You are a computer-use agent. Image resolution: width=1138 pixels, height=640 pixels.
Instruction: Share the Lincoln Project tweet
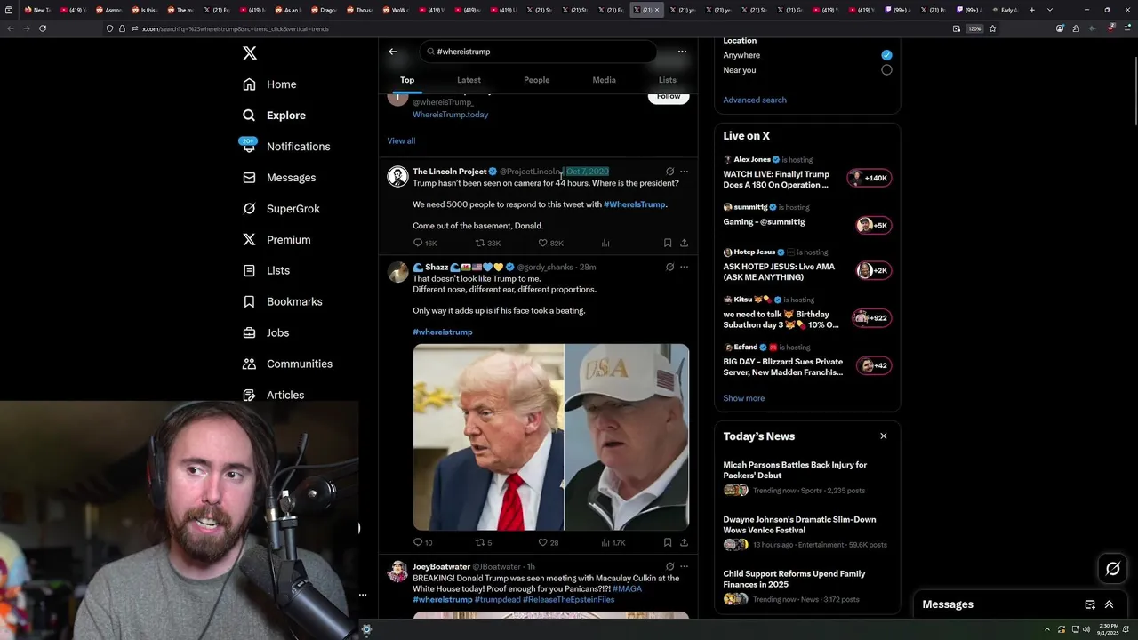pyautogui.click(x=684, y=243)
